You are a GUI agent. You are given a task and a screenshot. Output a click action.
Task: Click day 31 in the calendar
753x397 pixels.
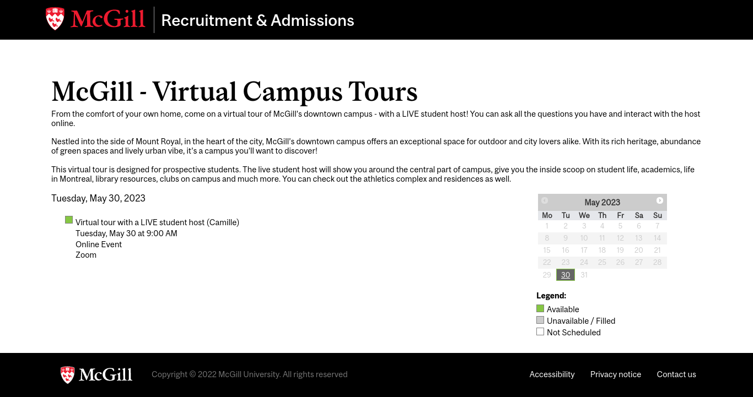(584, 275)
